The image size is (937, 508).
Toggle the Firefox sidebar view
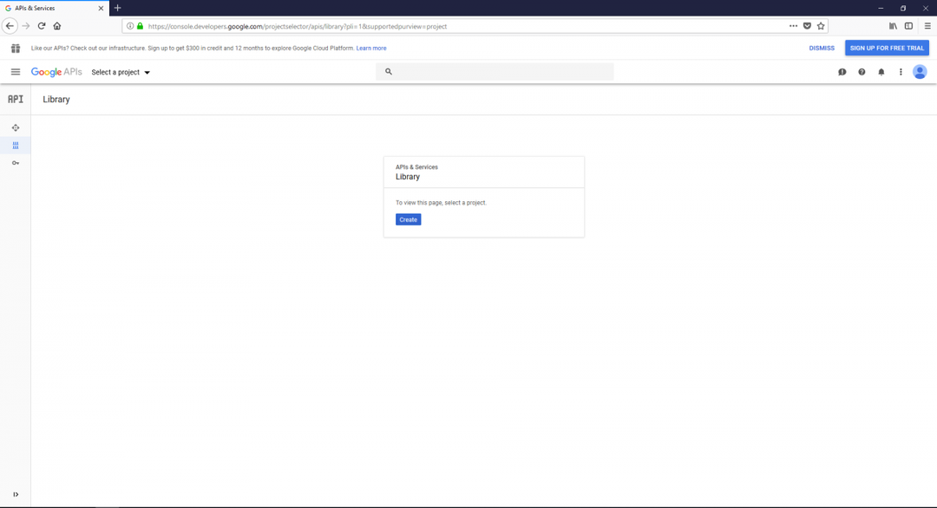pyautogui.click(x=908, y=26)
